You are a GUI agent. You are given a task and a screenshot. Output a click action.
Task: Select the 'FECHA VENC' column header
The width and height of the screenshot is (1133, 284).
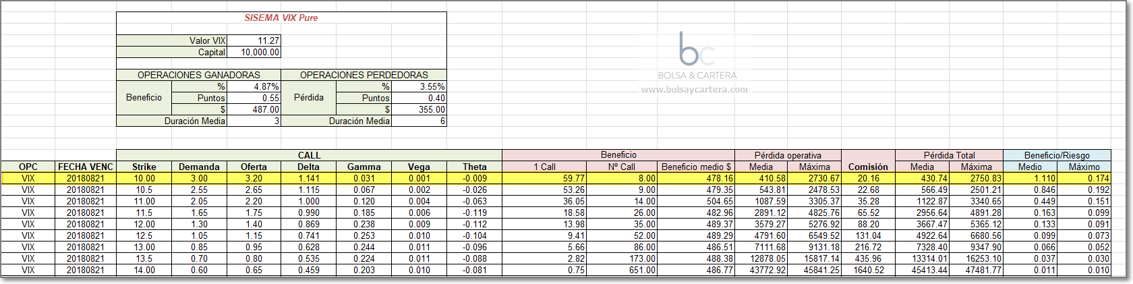tap(86, 167)
